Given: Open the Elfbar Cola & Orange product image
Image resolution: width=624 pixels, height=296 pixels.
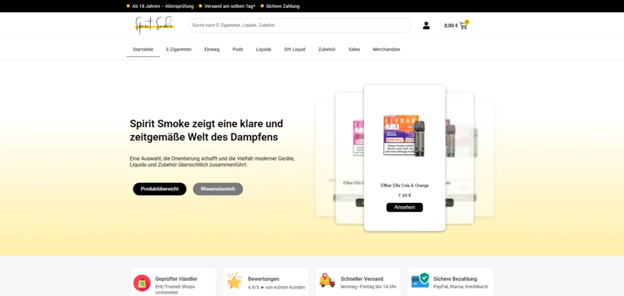Looking at the screenshot, I should pyautogui.click(x=405, y=136).
